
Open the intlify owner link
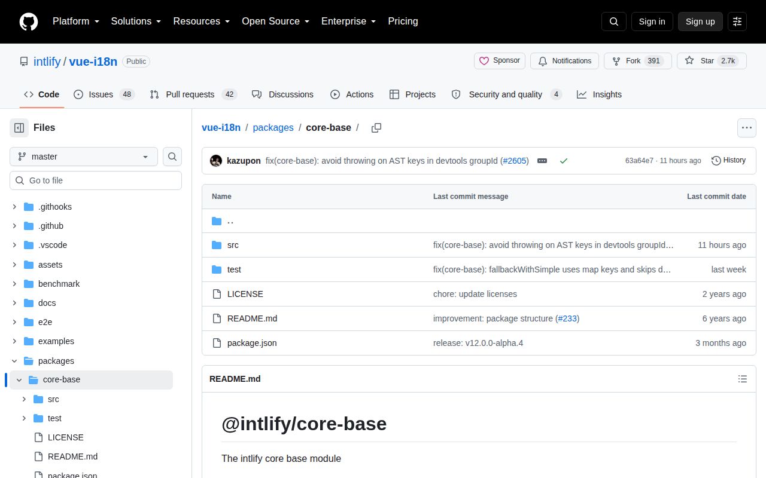tap(47, 62)
